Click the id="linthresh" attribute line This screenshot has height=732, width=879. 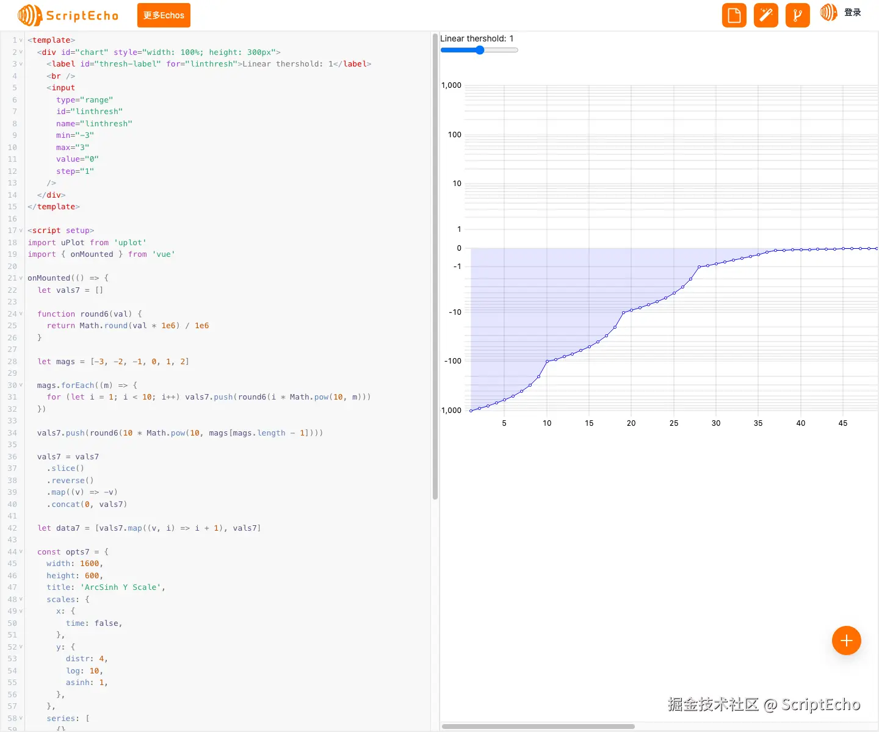pos(90,112)
